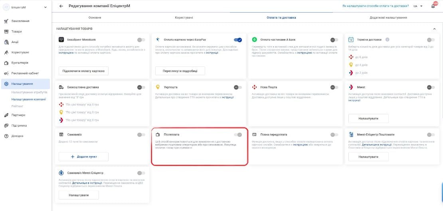Click the A Банк green logo
This screenshot has height=211, width=443.
255,40
